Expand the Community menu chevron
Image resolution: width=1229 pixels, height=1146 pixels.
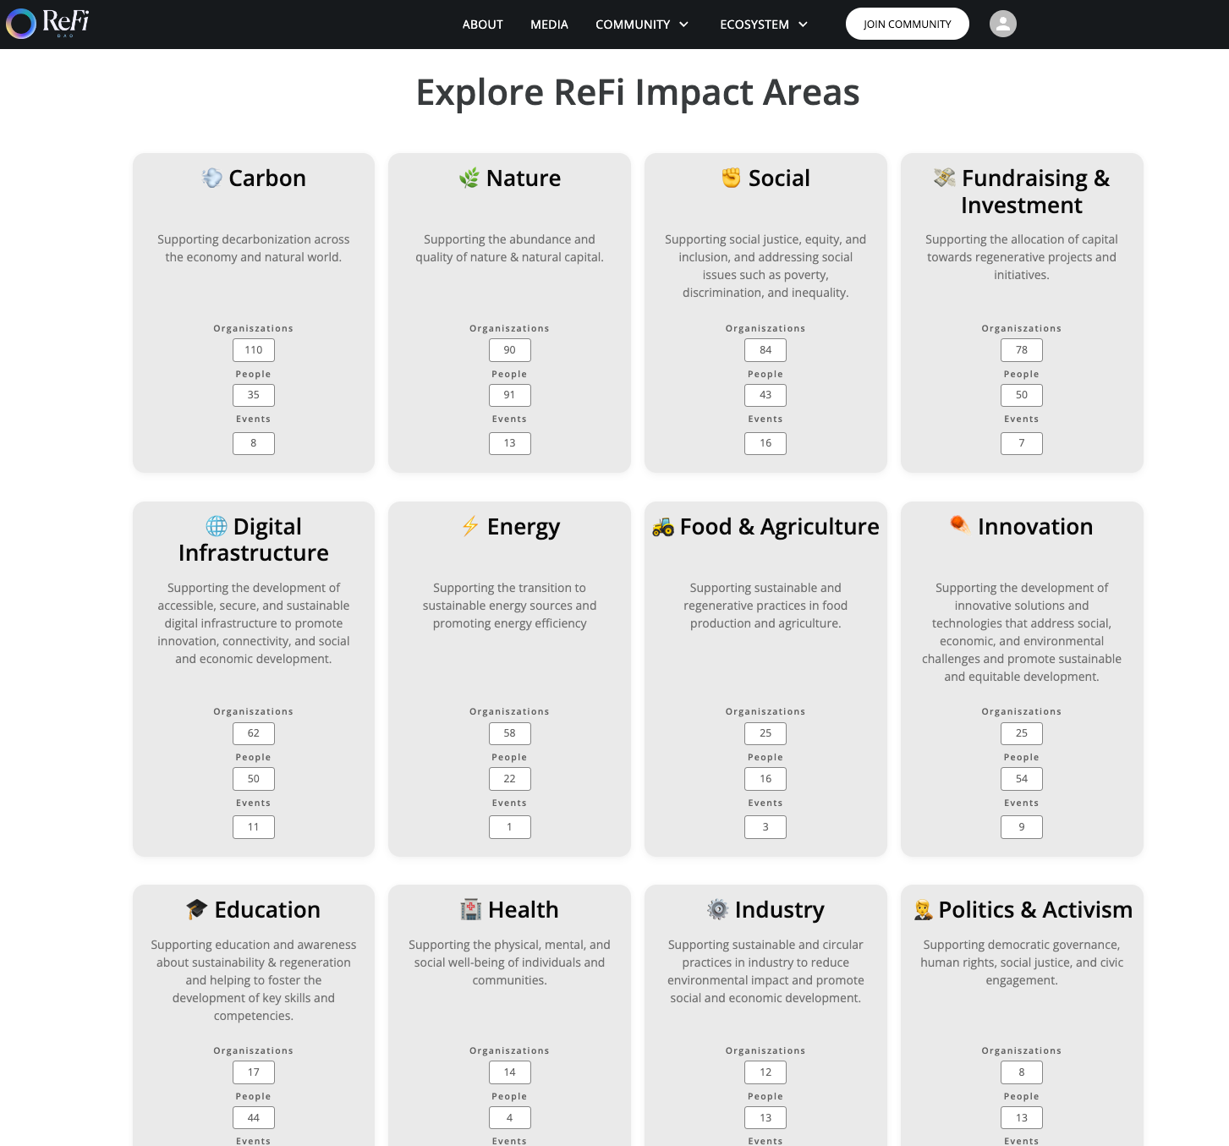coord(683,25)
